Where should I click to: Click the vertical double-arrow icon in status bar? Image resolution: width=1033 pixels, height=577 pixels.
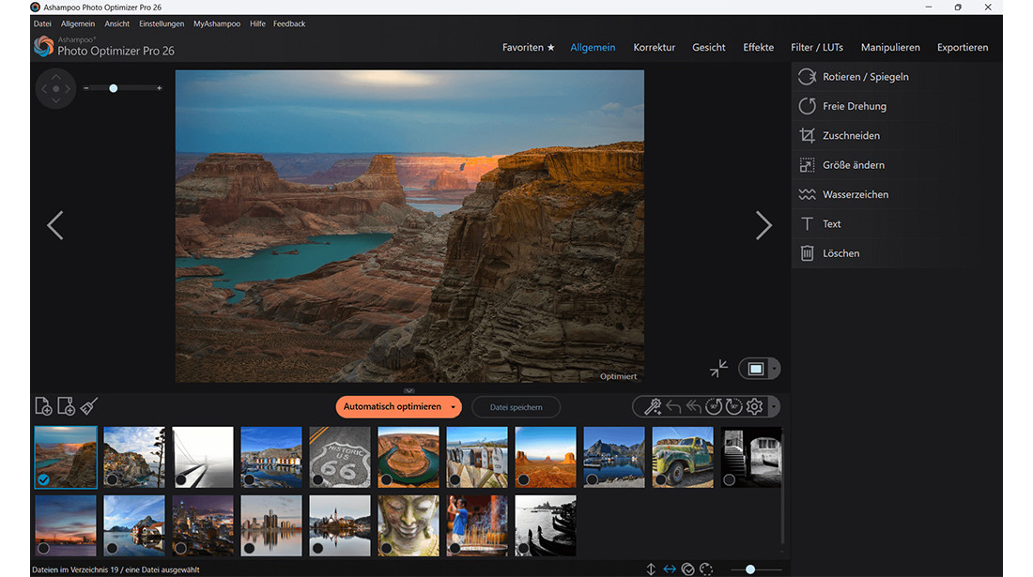[x=651, y=569]
